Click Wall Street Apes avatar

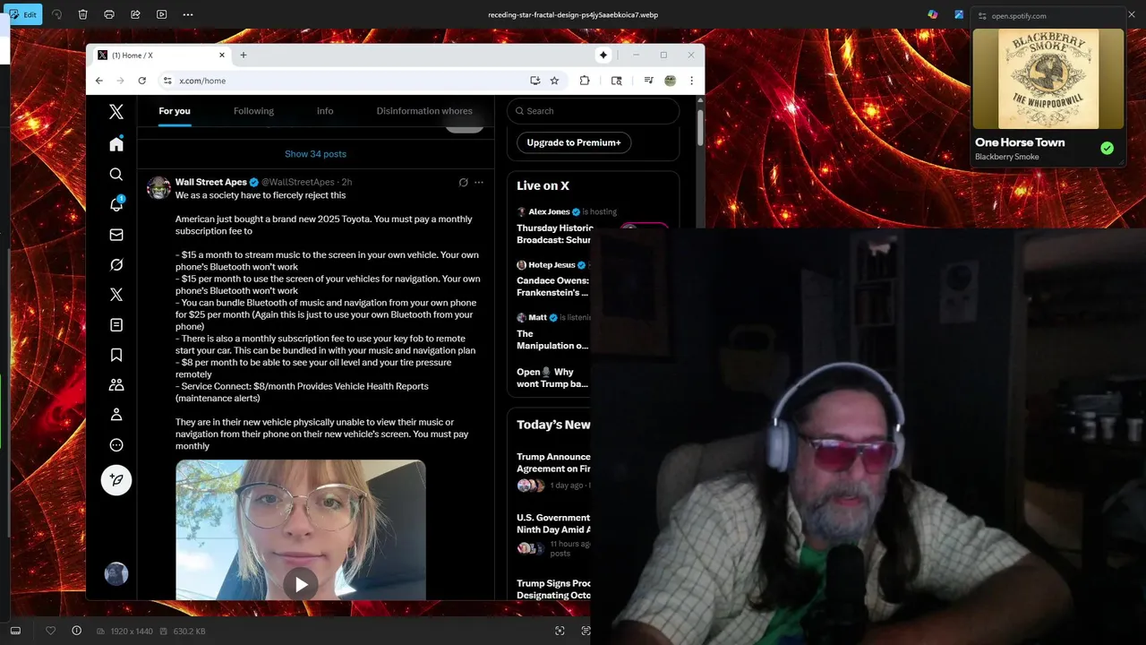coord(158,187)
